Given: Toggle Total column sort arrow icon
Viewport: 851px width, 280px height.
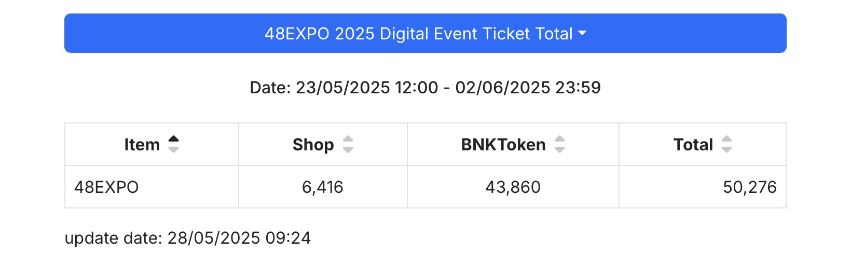Looking at the screenshot, I should coord(727,144).
